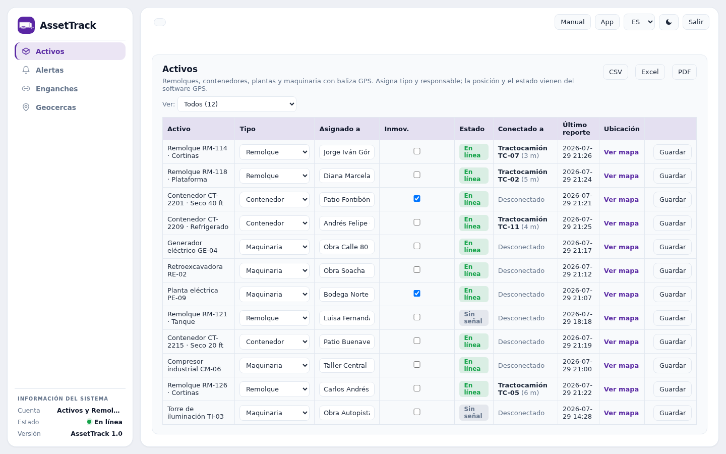This screenshot has width=726, height=454.
Task: Click the 2026-07-29 21:19 report time
Action: click(x=577, y=342)
